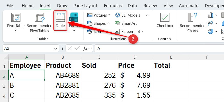The width and height of the screenshot is (224, 102).
Task: Select employee cell B
Action: [x=27, y=85]
